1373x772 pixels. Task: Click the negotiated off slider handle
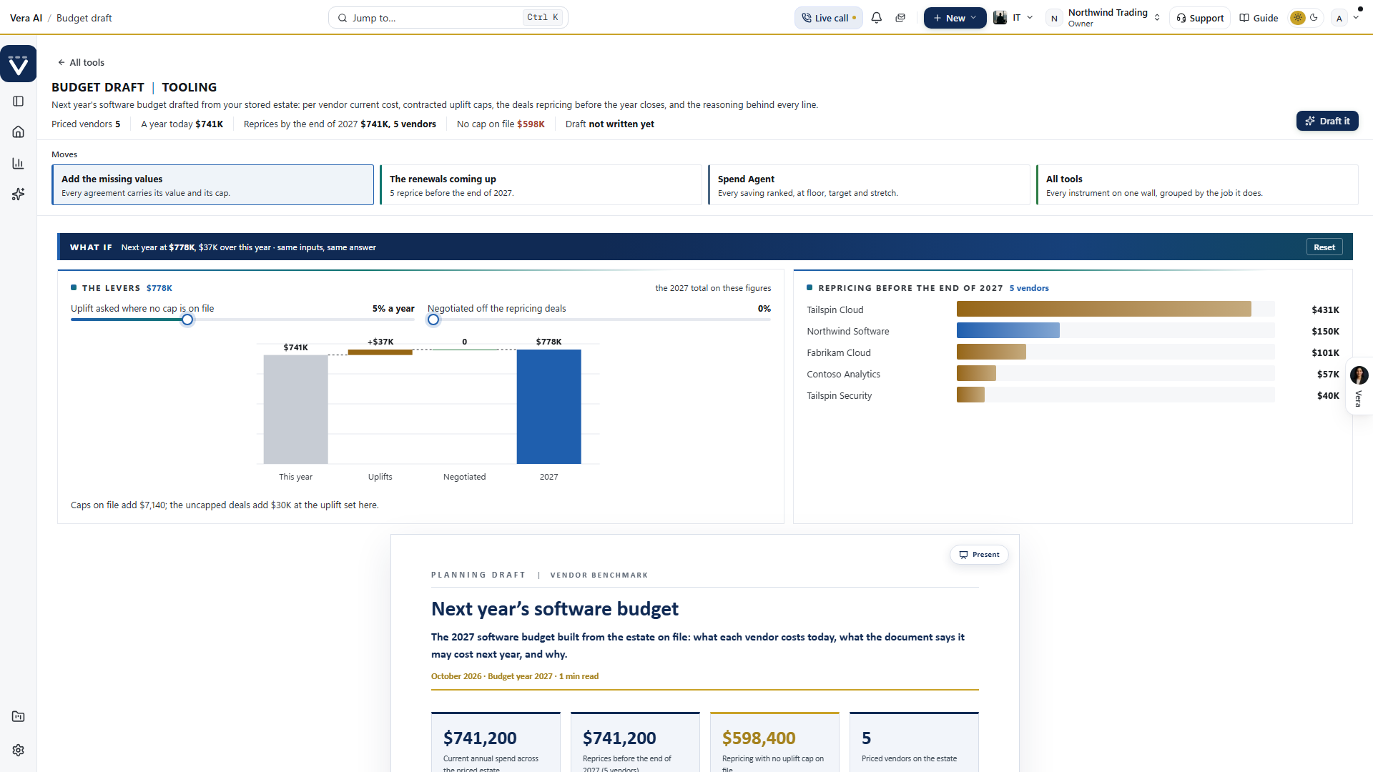[433, 320]
